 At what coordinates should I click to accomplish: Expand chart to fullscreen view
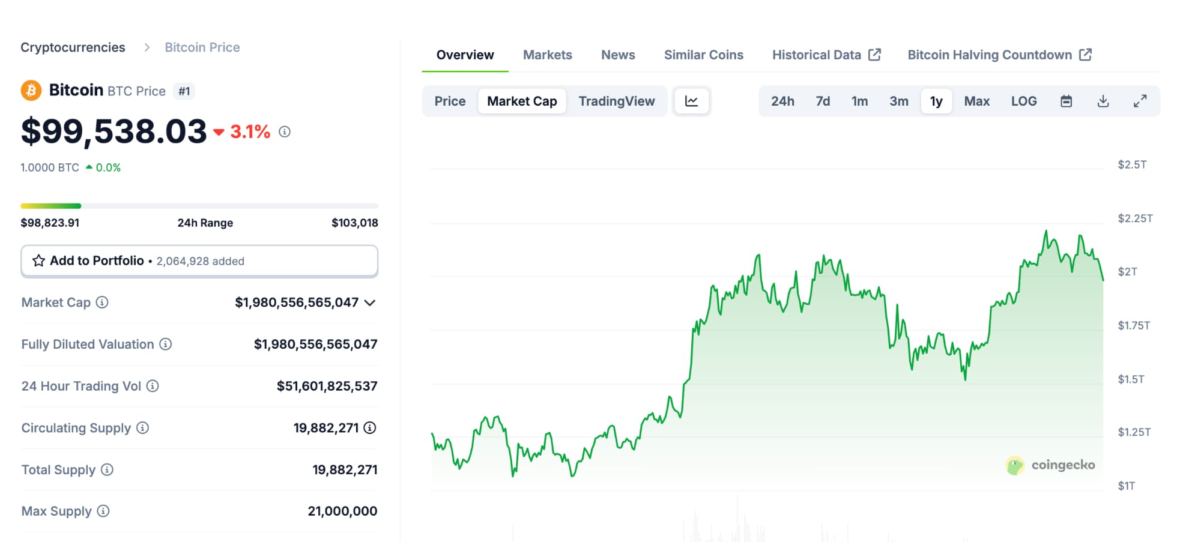coord(1140,101)
